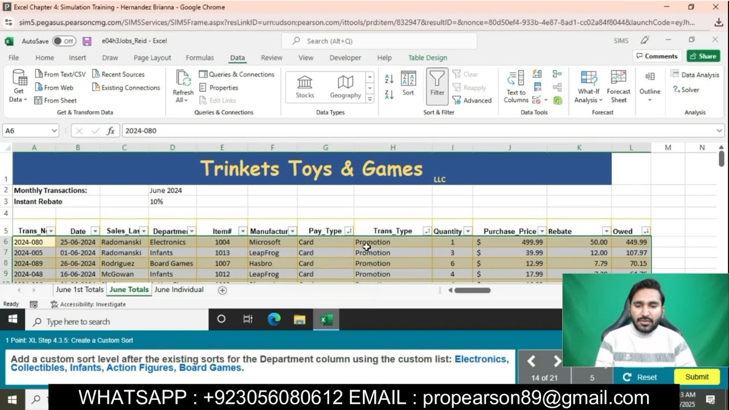
Task: Open the Quantity column filter dropdown
Action: point(468,231)
